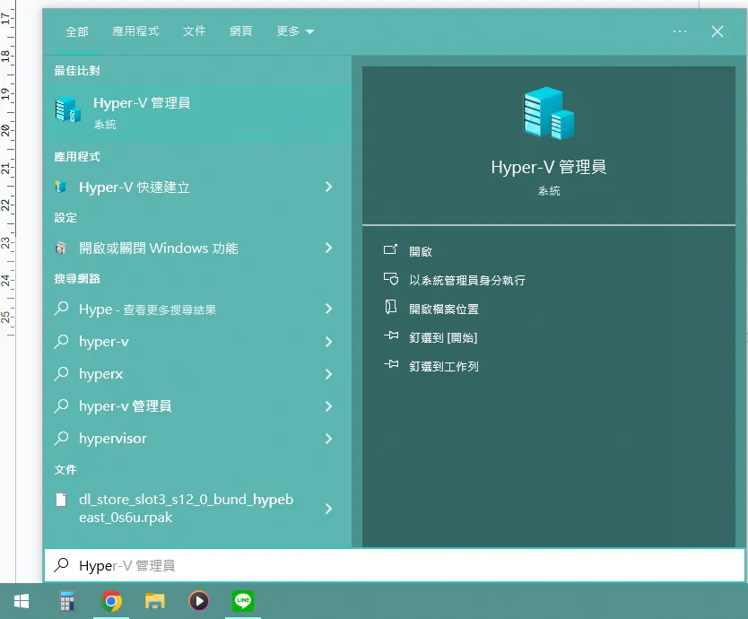This screenshot has width=748, height=619.
Task: Open Google Chrome from the taskbar
Action: click(x=112, y=601)
